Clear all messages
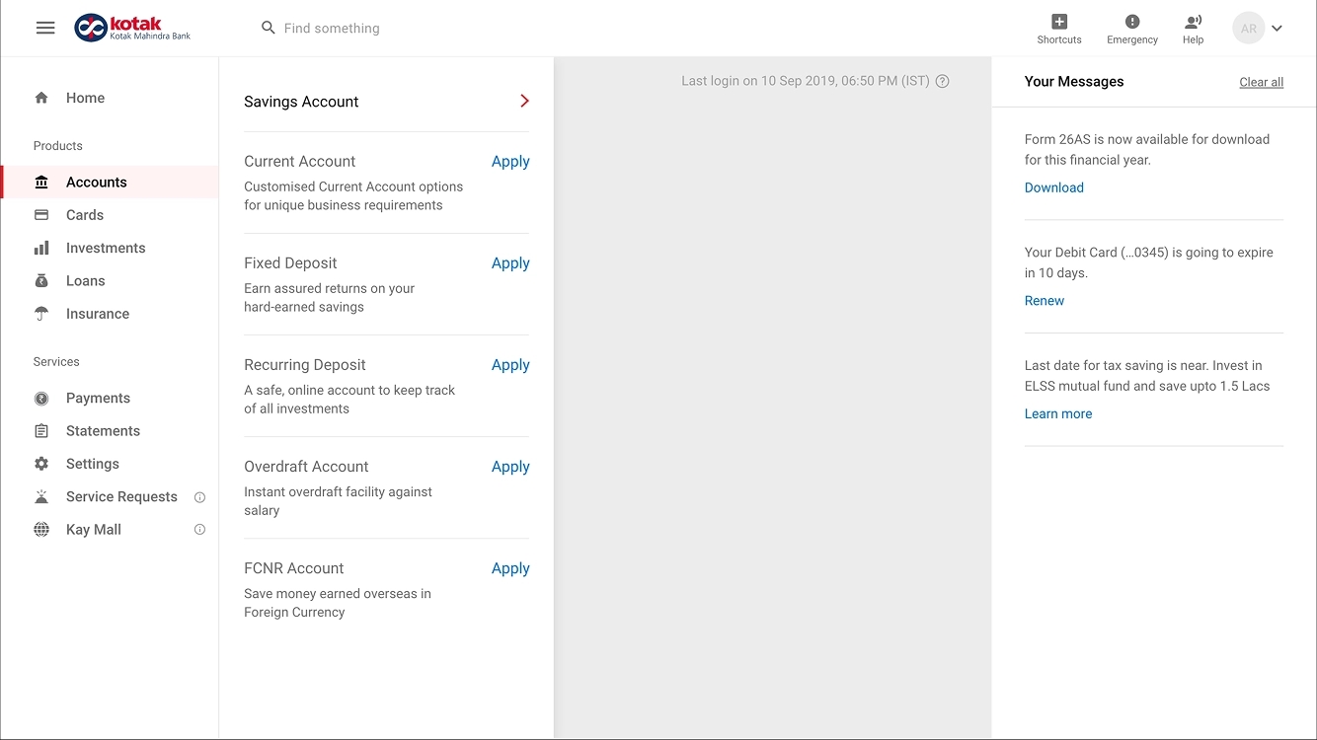This screenshot has width=1317, height=740. tap(1261, 82)
